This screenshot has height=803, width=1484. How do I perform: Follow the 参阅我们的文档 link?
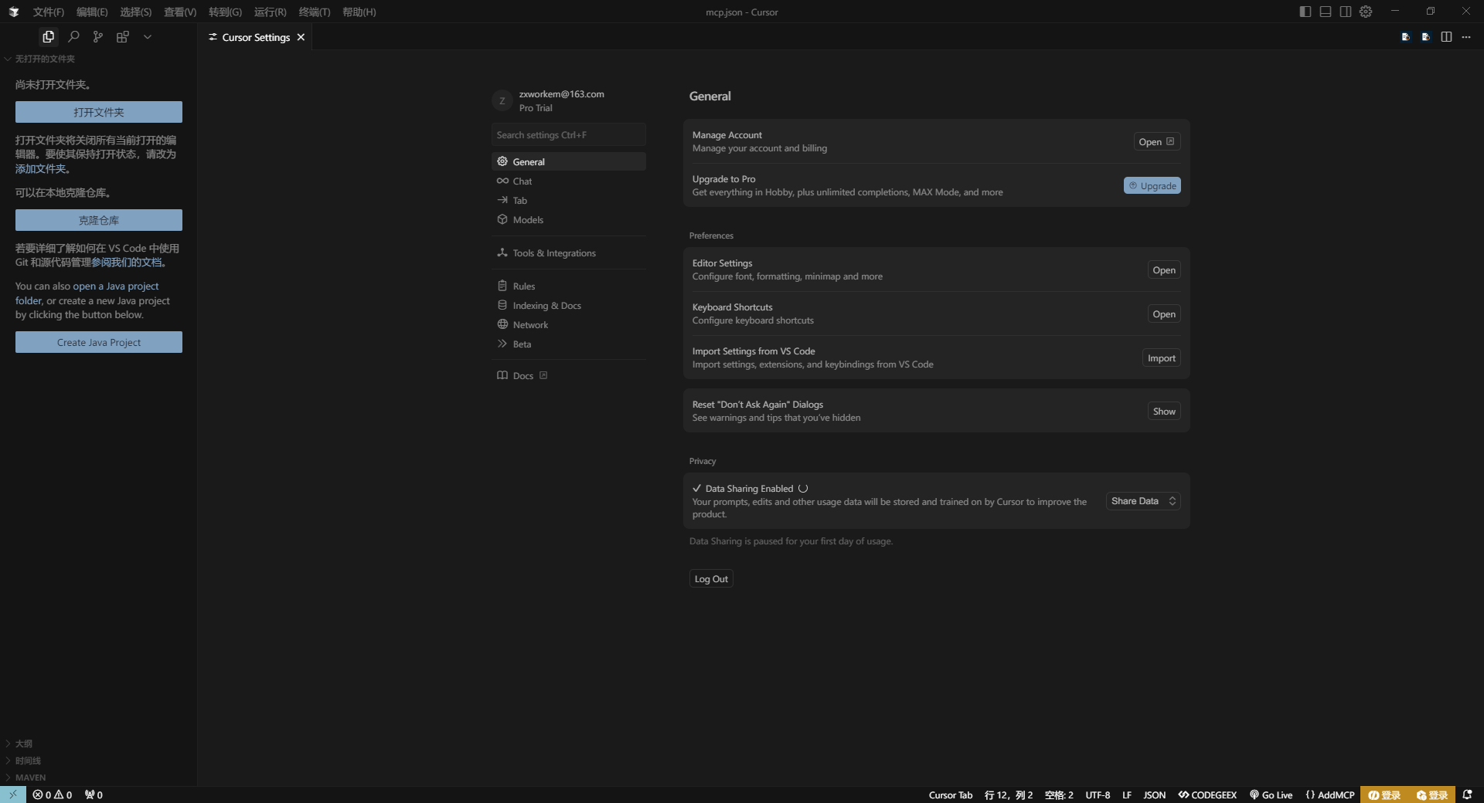pyautogui.click(x=127, y=262)
